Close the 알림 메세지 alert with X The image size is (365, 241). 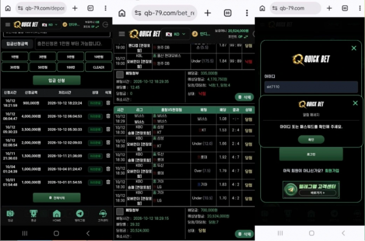coord(355,103)
